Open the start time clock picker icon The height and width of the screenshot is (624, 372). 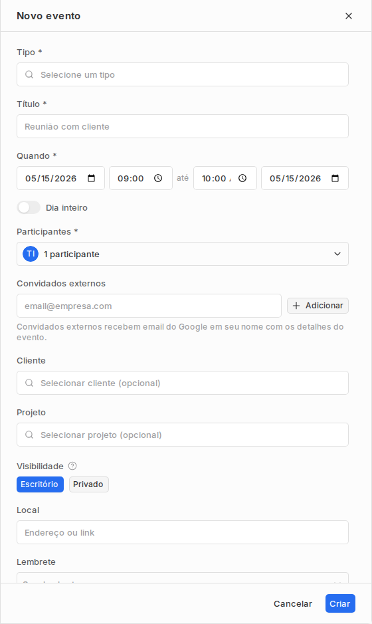click(x=158, y=178)
